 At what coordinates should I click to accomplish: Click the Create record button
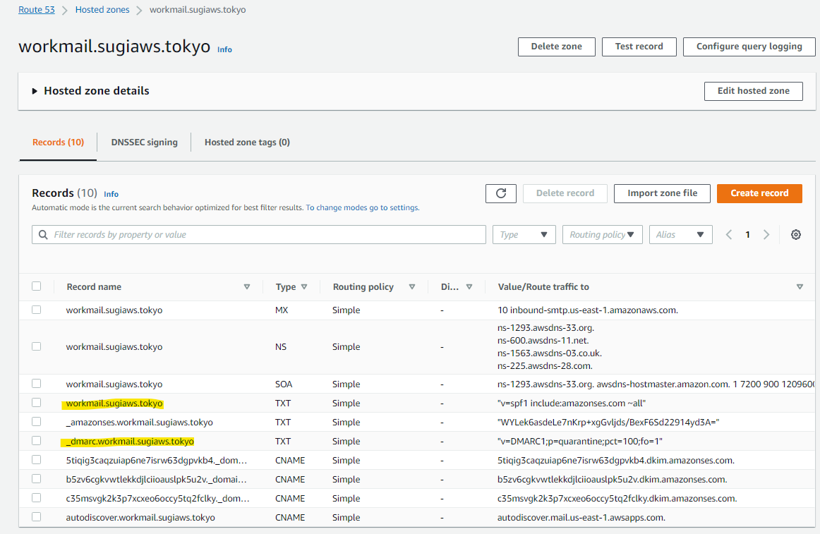tap(759, 193)
